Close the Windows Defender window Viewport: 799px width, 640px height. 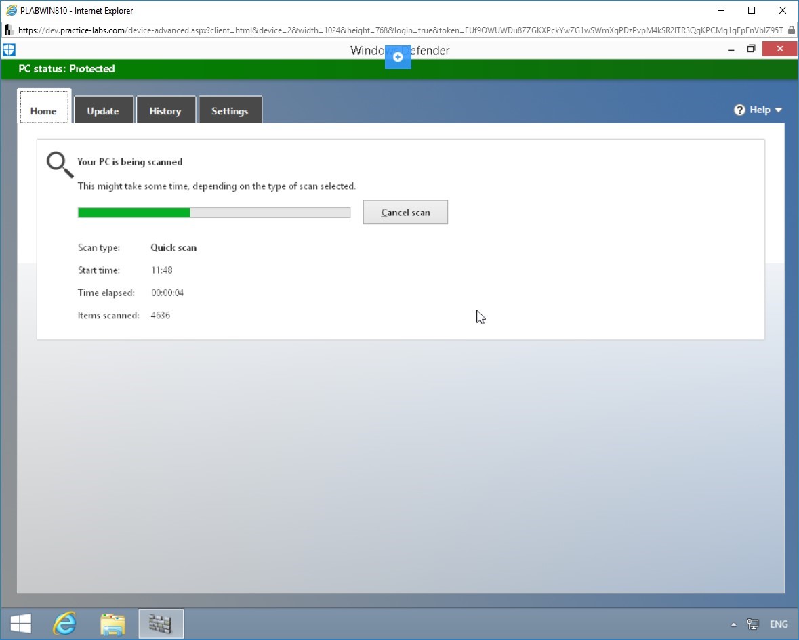coord(779,49)
